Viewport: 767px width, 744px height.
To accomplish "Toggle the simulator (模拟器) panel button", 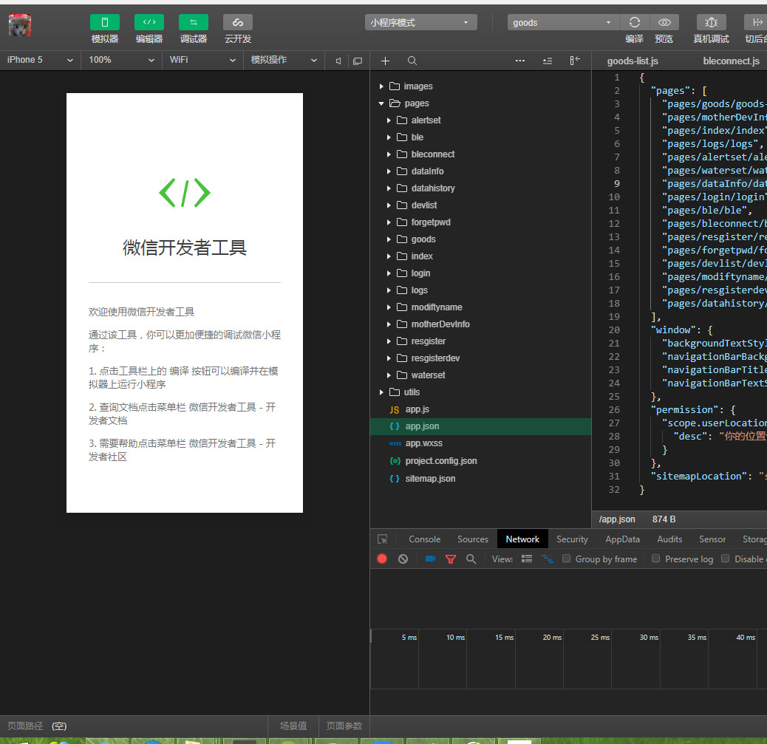I will (105, 22).
